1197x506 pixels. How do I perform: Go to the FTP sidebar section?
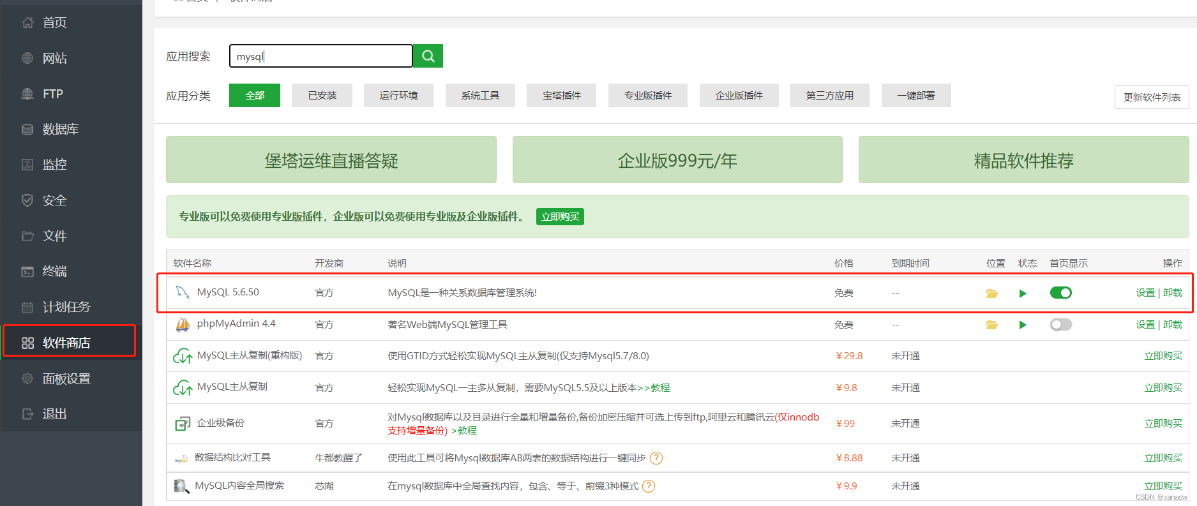click(x=71, y=94)
